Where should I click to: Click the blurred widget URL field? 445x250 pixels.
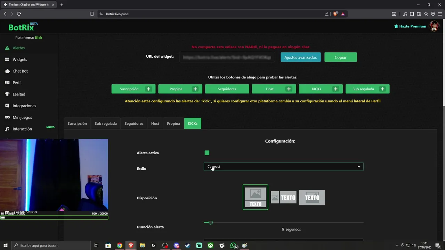click(x=227, y=57)
